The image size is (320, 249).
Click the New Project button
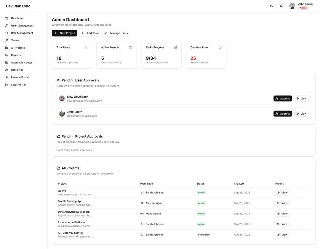tap(64, 33)
